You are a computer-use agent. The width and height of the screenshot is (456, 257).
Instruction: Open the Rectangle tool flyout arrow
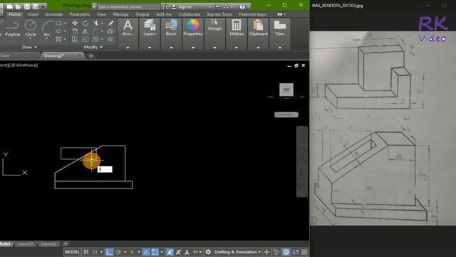[x=65, y=23]
